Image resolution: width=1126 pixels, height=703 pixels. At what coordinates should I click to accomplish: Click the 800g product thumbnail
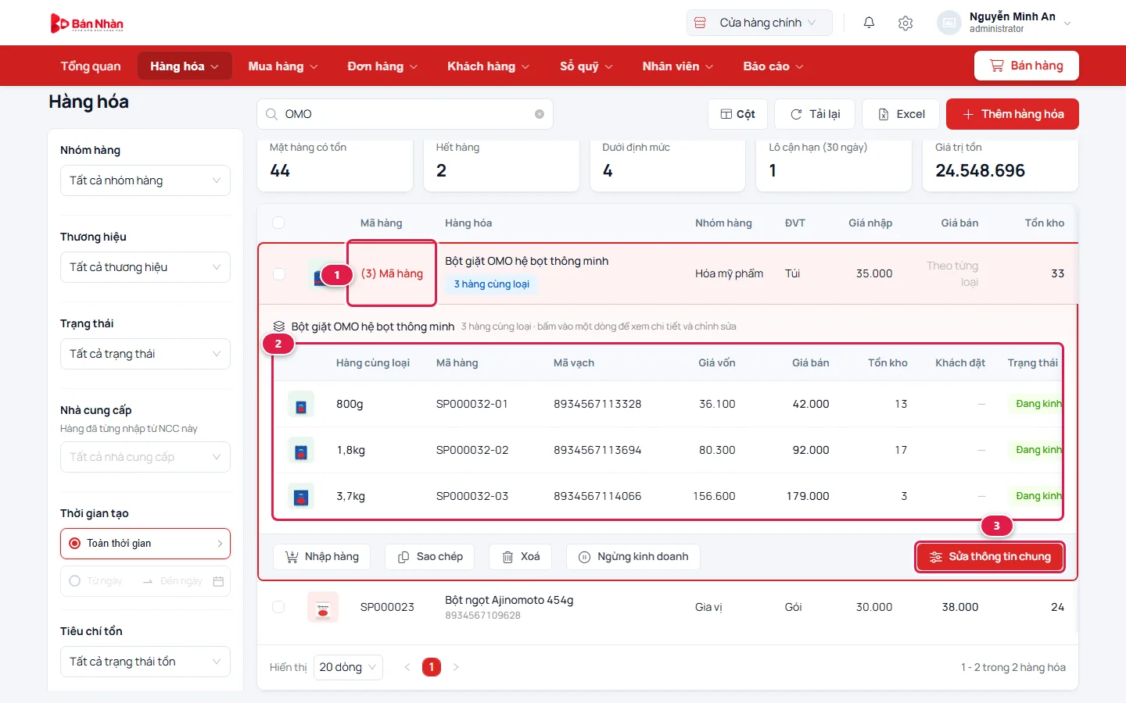coord(301,405)
